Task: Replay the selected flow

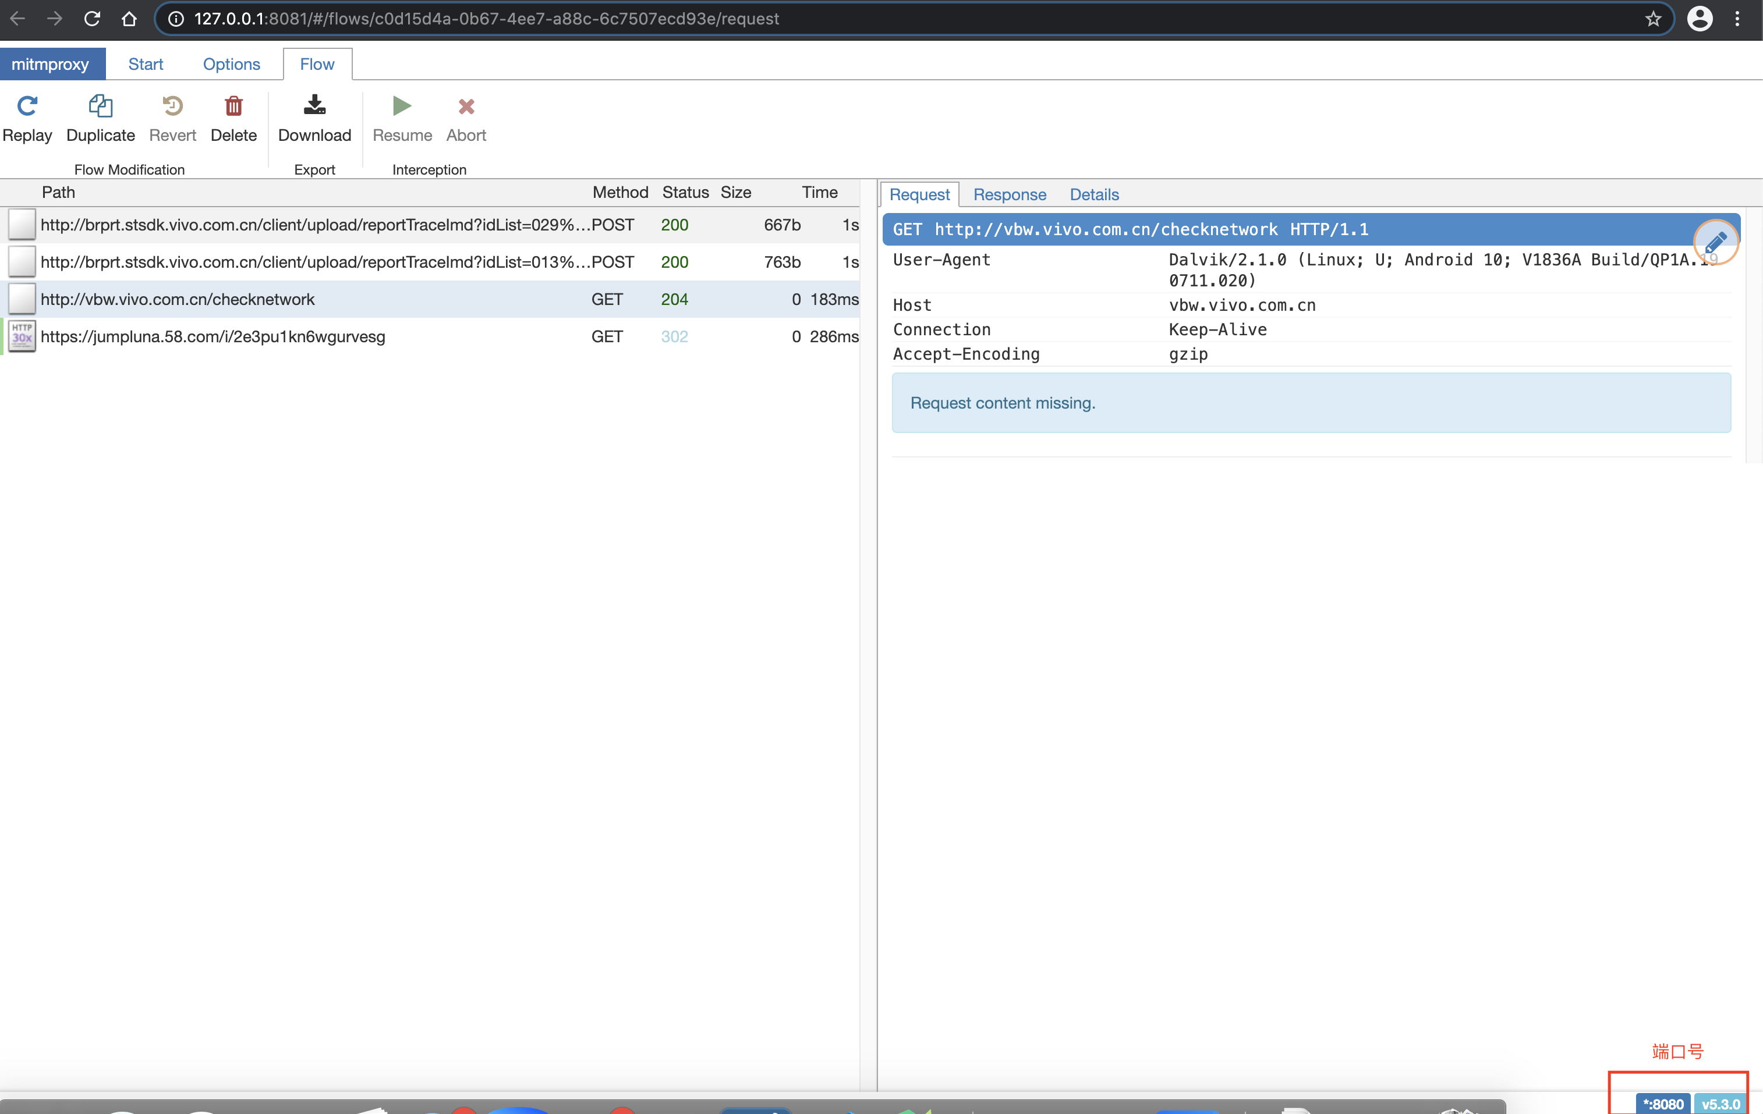Action: (x=27, y=119)
